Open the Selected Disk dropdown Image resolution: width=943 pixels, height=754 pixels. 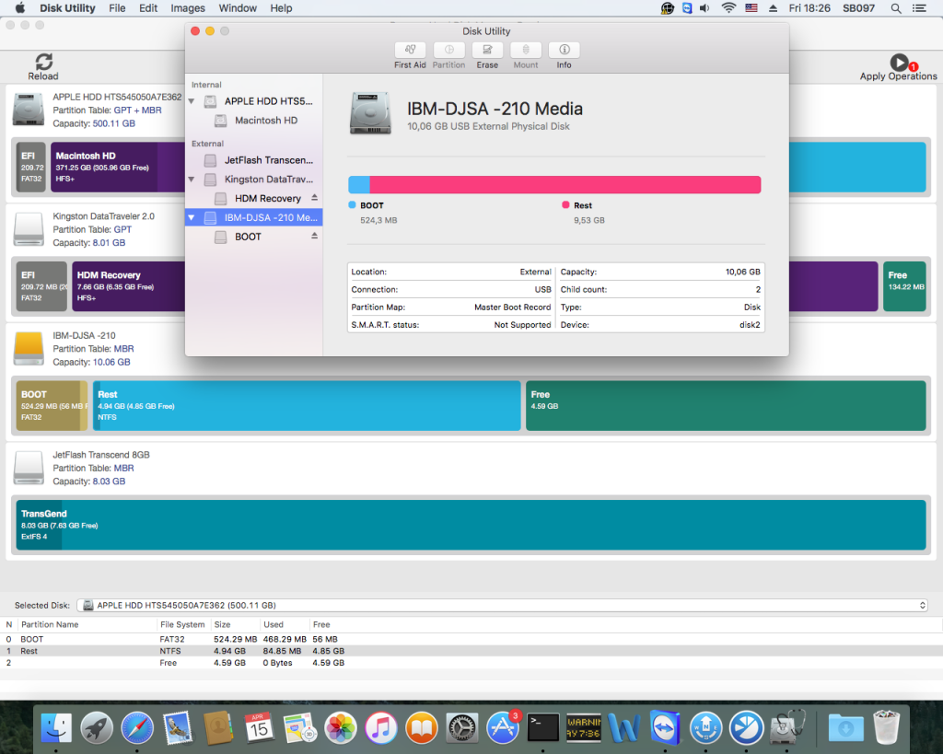point(502,606)
